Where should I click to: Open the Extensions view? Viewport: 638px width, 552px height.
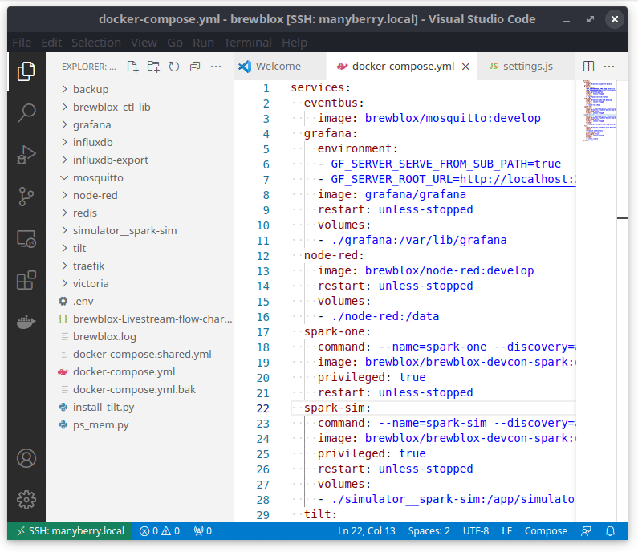(x=26, y=280)
